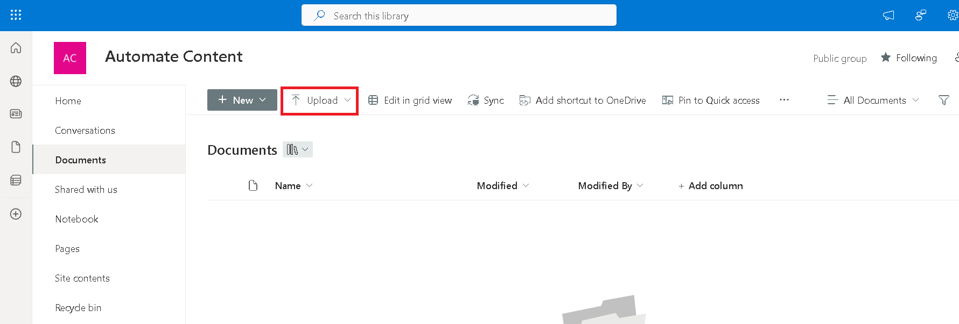Open the app launcher waffle icon

point(16,15)
